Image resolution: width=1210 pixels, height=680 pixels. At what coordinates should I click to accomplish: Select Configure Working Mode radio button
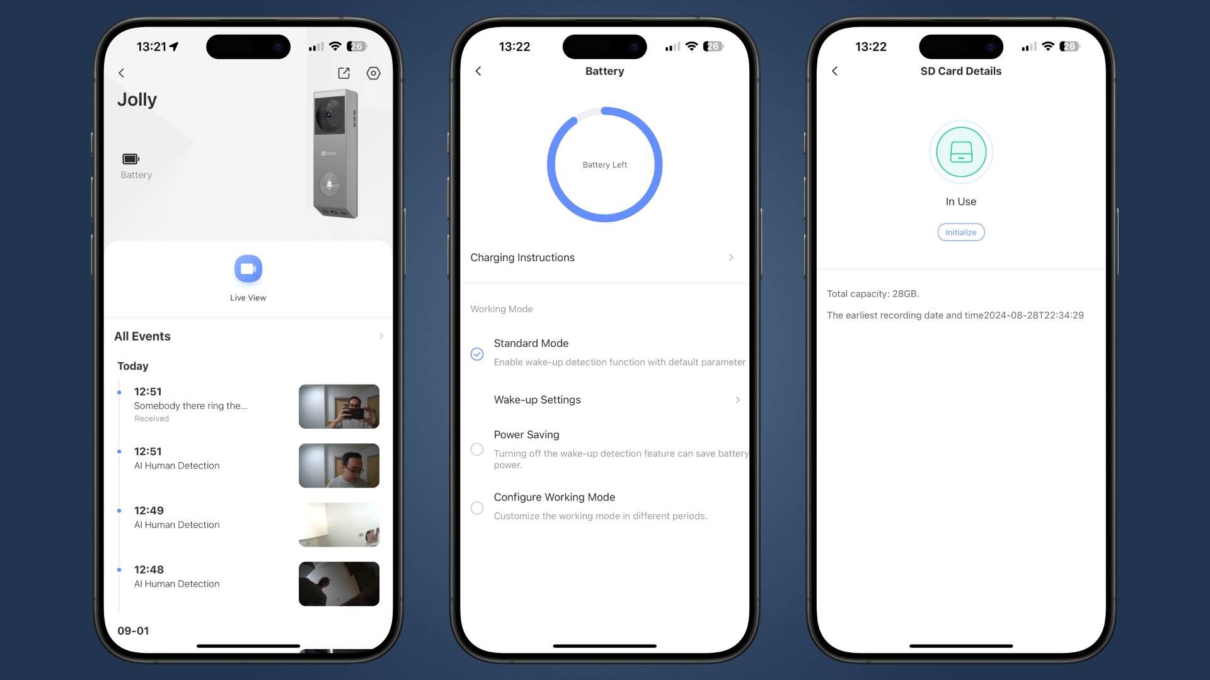click(478, 506)
